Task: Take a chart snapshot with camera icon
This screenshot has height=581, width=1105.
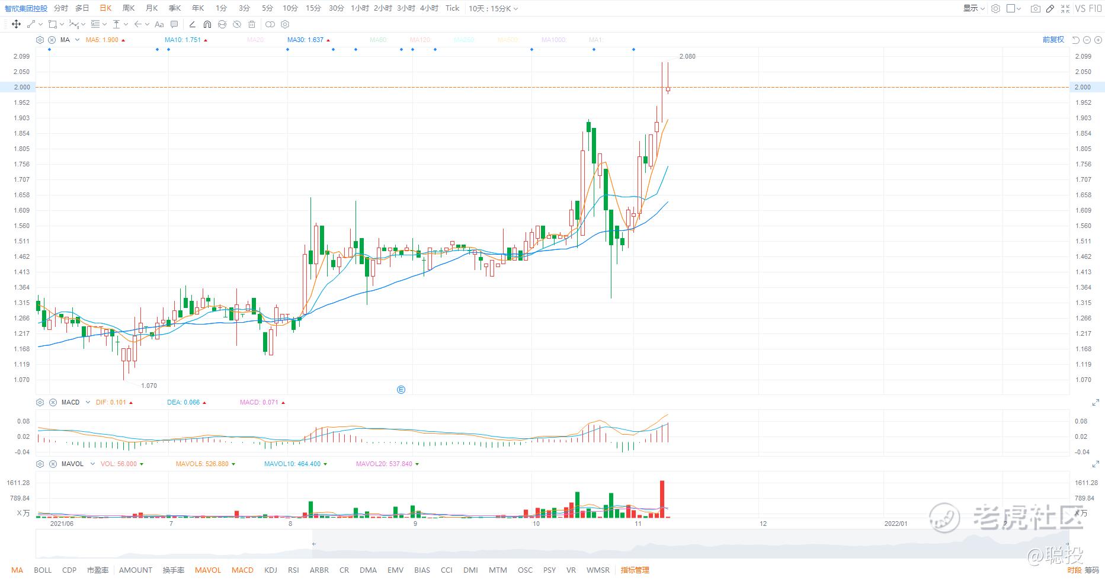Action: pos(1035,8)
